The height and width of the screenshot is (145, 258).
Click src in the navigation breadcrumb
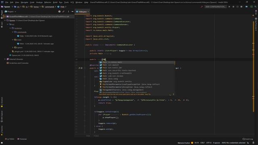pyautogui.click(x=18, y=7)
